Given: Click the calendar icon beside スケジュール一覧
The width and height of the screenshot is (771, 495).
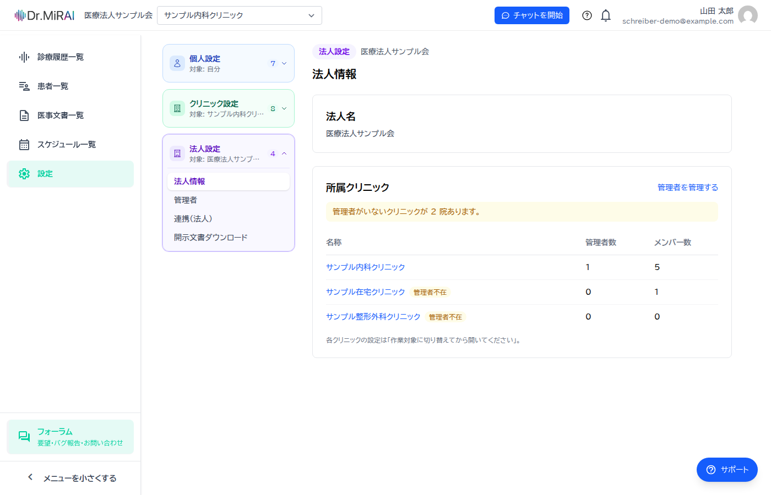Looking at the screenshot, I should point(24,145).
